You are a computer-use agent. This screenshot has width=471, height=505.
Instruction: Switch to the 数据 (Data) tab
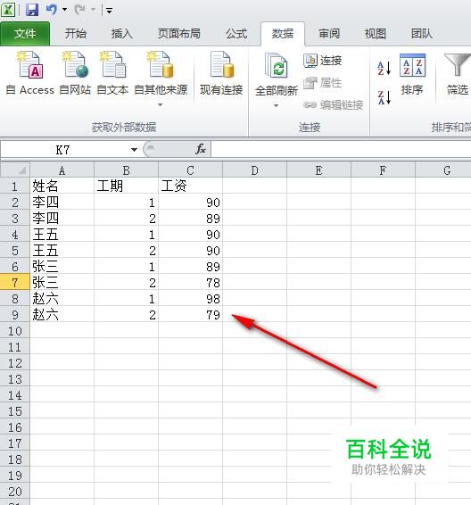coord(283,34)
